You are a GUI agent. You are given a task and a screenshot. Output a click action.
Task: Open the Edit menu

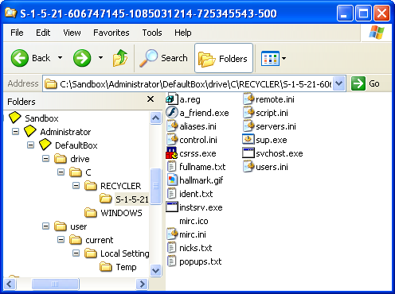(x=43, y=33)
